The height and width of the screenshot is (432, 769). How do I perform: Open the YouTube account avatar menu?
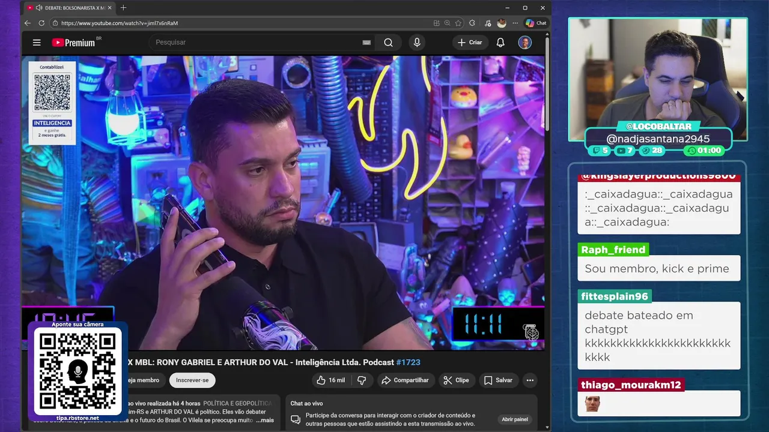[525, 43]
